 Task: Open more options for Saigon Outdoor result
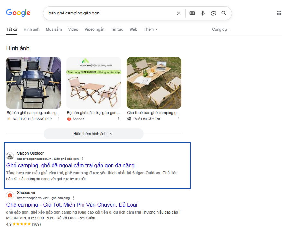coord(83,159)
